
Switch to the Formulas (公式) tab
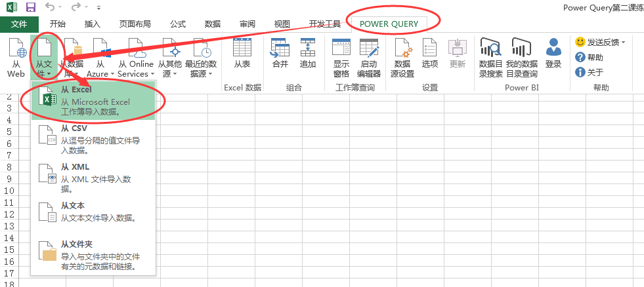pyautogui.click(x=178, y=24)
